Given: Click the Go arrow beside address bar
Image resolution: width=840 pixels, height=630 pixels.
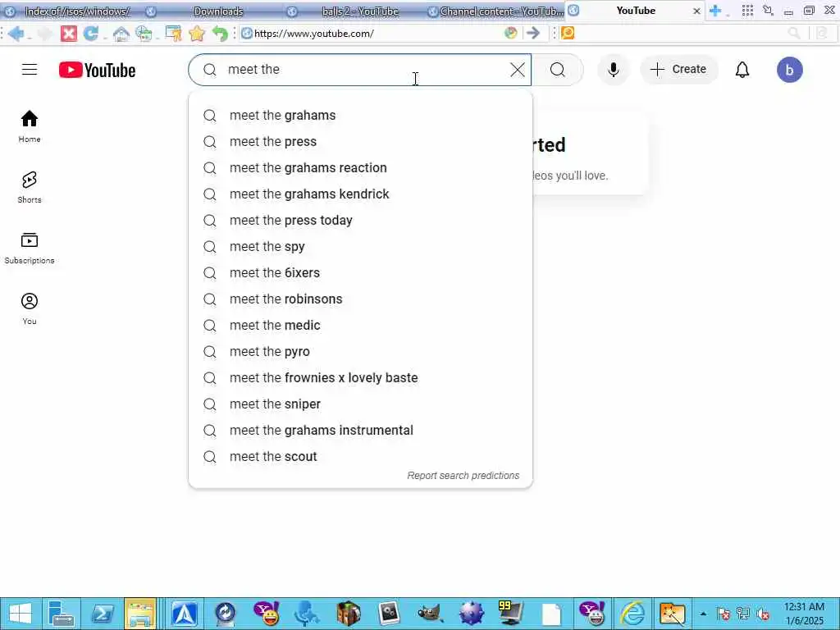Looking at the screenshot, I should click(532, 33).
